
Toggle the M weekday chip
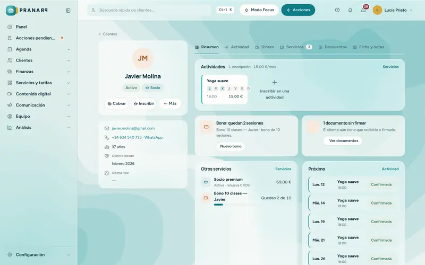216,89
